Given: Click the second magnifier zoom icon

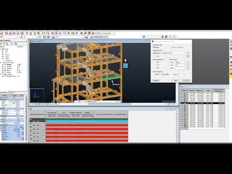Looking at the screenshot, I should (69, 33).
